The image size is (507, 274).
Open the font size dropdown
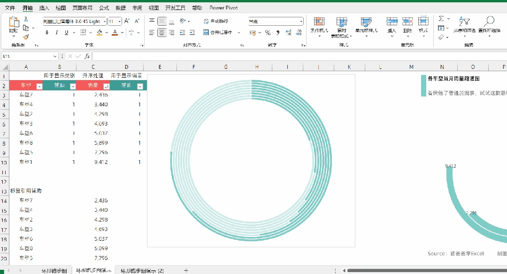(x=120, y=22)
